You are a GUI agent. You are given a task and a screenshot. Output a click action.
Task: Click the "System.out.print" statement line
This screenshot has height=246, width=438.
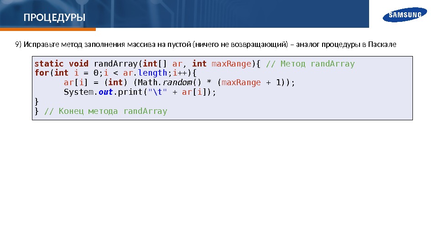coord(140,92)
